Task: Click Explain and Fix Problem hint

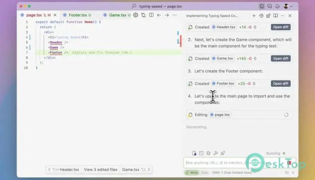Action: click(x=102, y=53)
